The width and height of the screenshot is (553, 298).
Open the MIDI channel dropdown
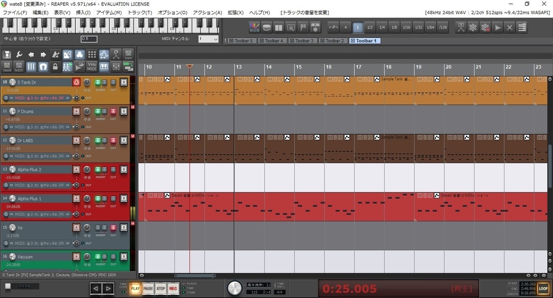[x=208, y=39]
